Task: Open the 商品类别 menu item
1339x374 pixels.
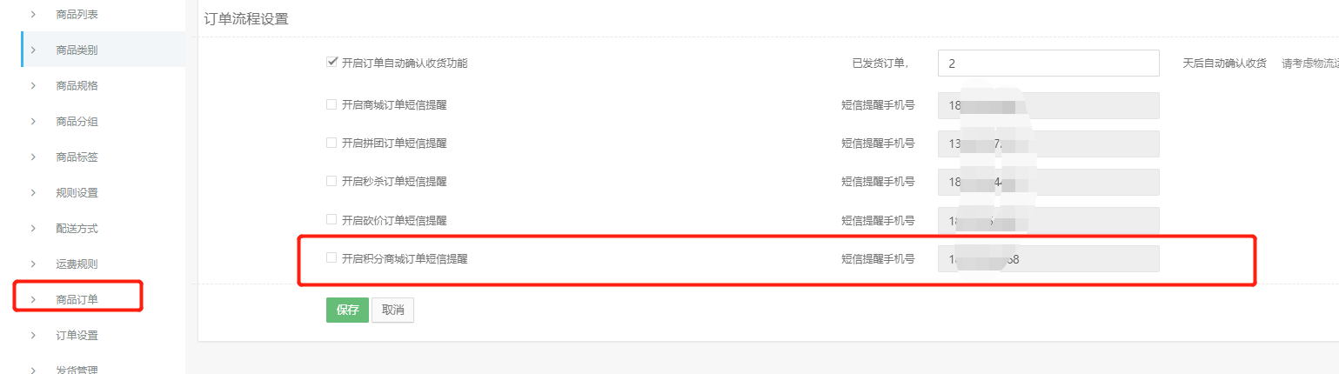Action: click(x=77, y=50)
